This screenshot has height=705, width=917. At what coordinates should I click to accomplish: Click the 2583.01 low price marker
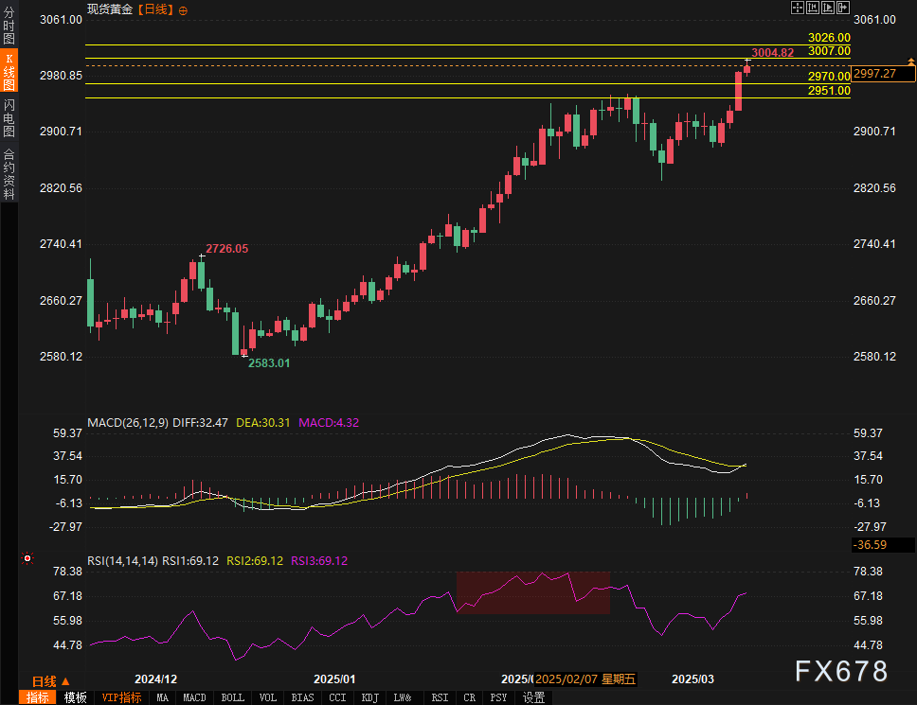click(x=268, y=363)
